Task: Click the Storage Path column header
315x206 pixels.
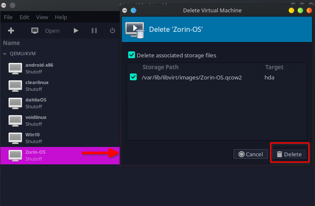Action: (x=160, y=67)
